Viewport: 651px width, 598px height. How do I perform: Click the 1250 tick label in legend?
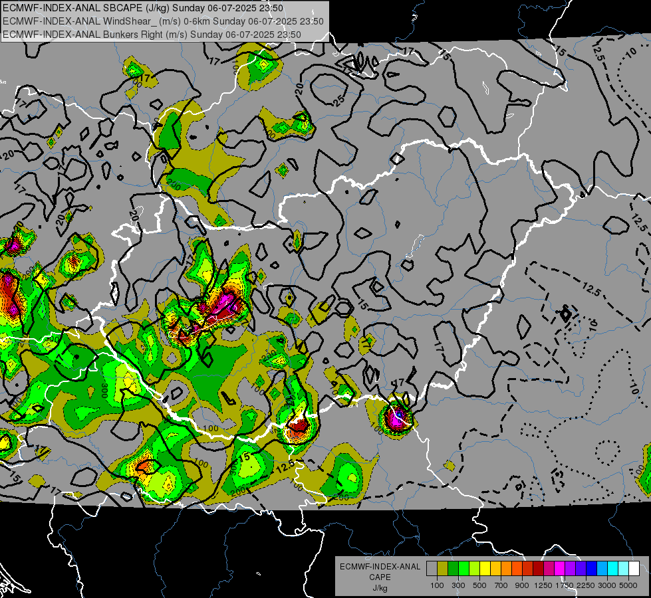[543, 585]
